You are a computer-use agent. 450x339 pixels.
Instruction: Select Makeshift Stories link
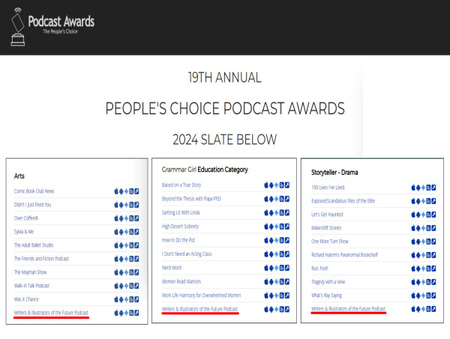tap(326, 228)
